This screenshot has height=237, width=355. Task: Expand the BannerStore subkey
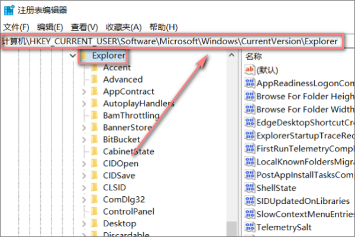(83, 127)
